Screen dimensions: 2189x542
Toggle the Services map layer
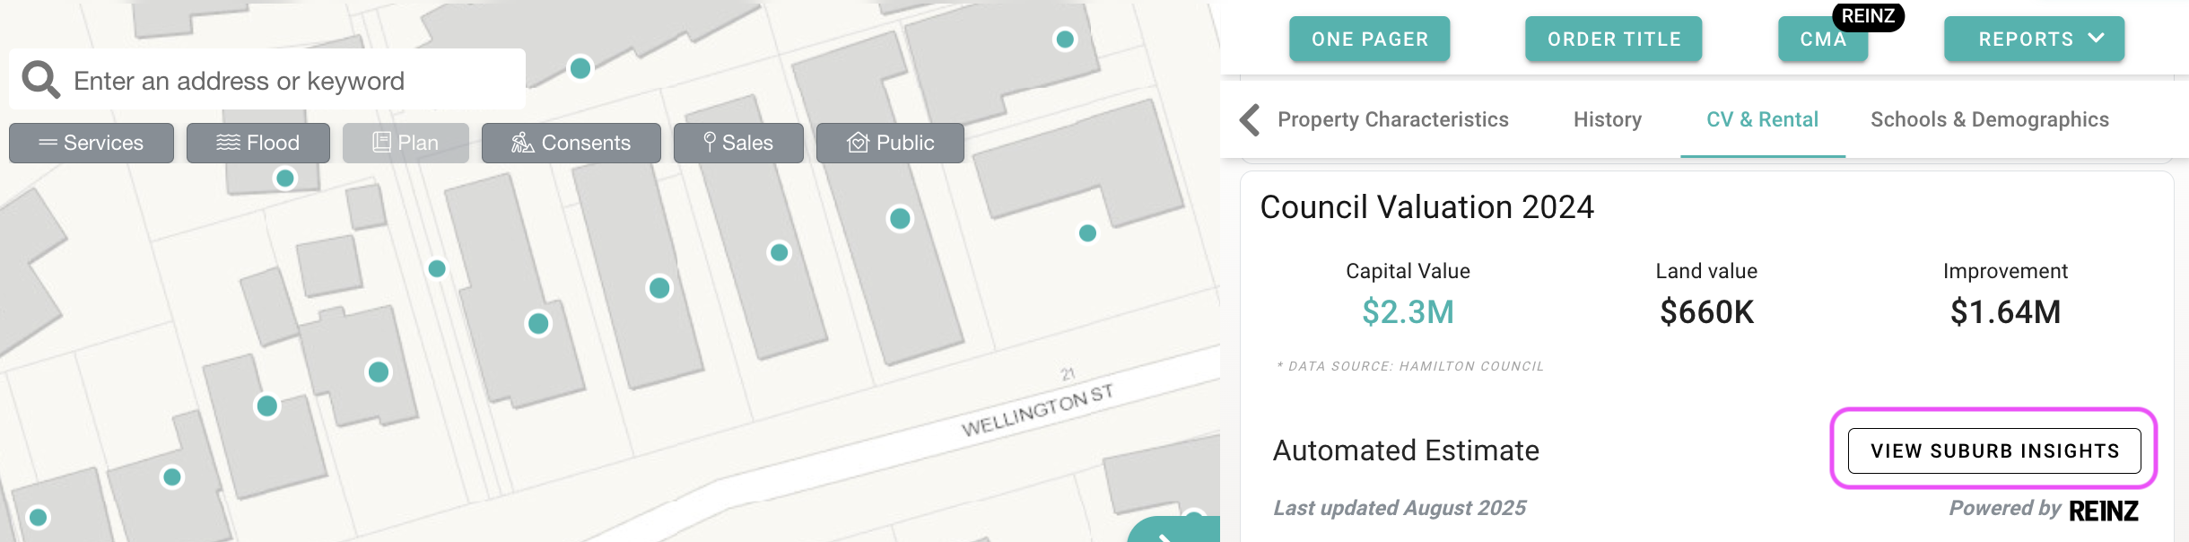pyautogui.click(x=92, y=143)
